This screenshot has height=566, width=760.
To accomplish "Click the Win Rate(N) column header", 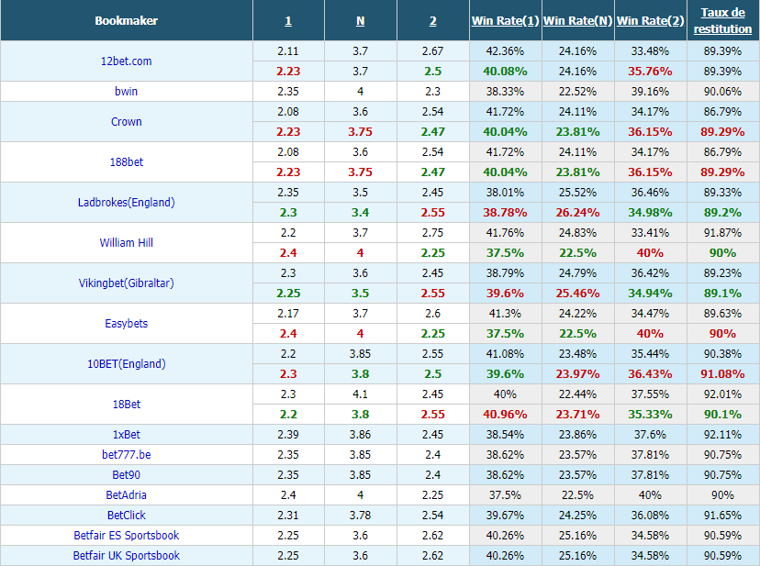I will click(x=577, y=21).
